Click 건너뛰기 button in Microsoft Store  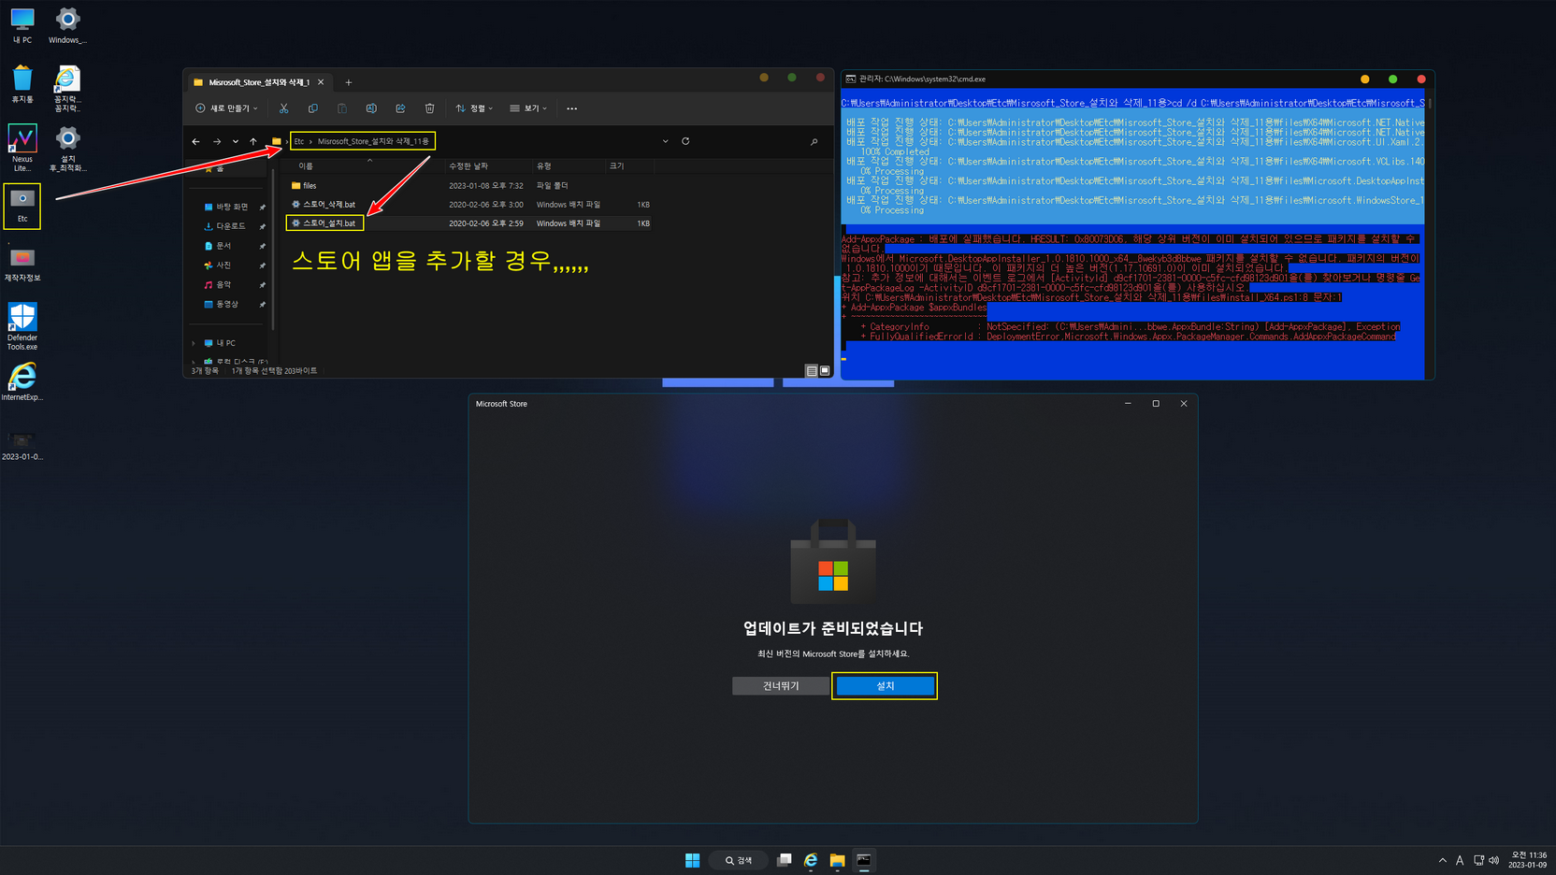click(x=781, y=686)
